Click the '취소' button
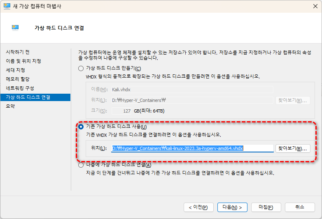Viewport: 322px width, 219px height. [x=300, y=207]
